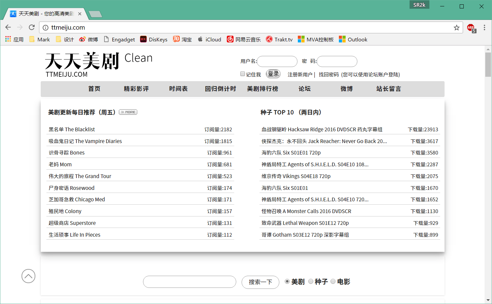This screenshot has width=492, height=304.
Task: Open the 时间表 navigation menu item
Action: coord(178,89)
